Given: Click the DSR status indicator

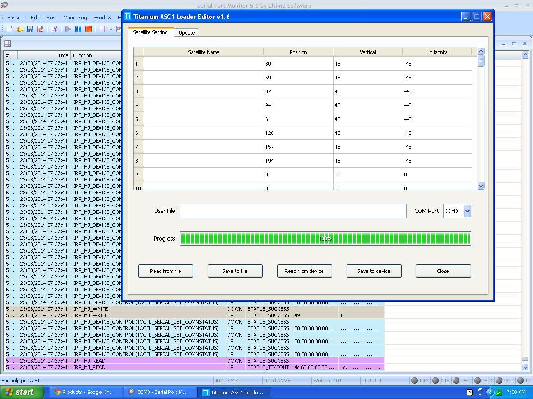Looking at the screenshot, I should [x=457, y=381].
